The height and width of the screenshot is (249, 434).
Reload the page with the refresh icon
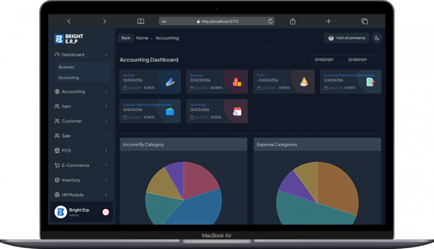(270, 21)
